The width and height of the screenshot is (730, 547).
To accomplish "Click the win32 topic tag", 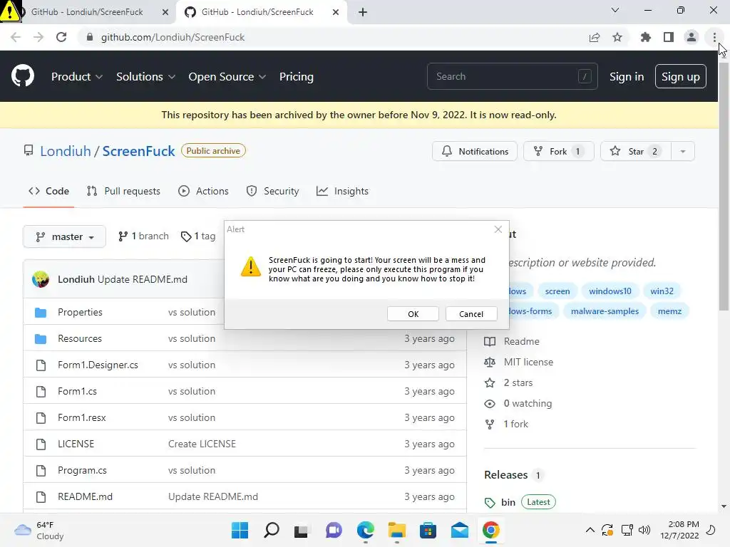I will 662,291.
